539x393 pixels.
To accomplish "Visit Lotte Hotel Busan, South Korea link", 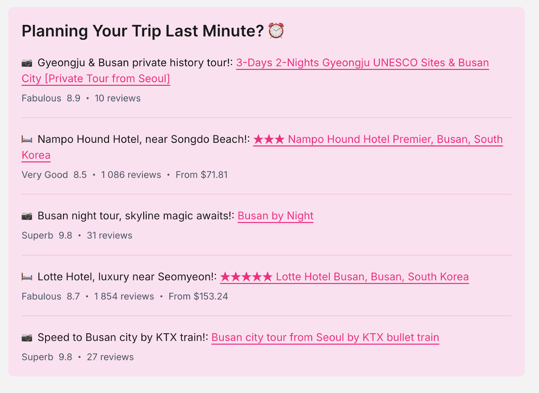I will tap(372, 277).
